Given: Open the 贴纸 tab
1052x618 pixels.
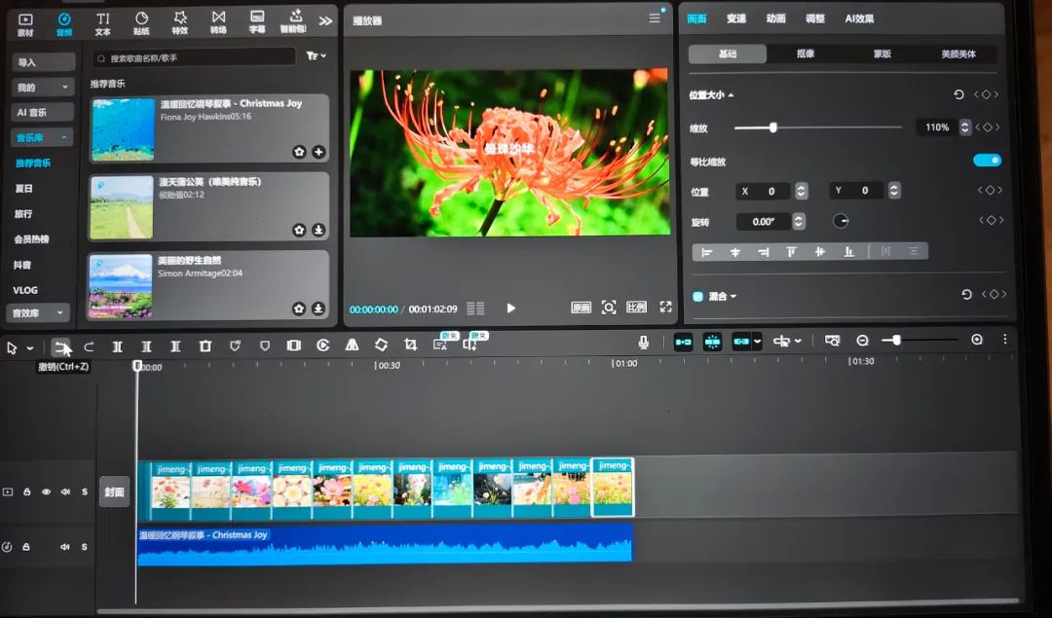Looking at the screenshot, I should (141, 23).
